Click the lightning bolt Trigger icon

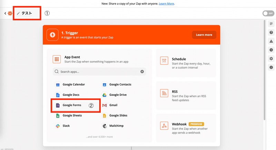[52, 35]
